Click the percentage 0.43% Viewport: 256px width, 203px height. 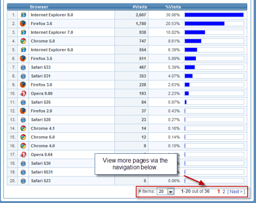pos(174,111)
